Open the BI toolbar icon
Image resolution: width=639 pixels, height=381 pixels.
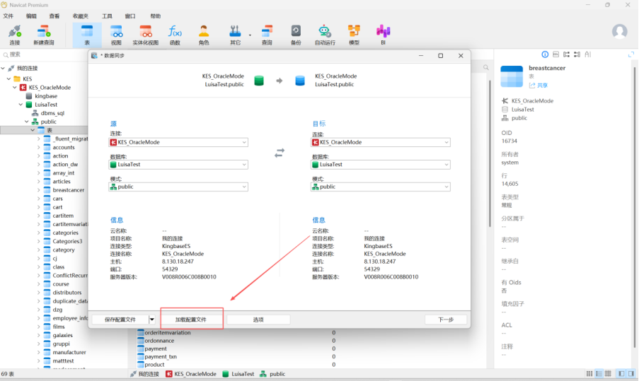[x=383, y=34]
